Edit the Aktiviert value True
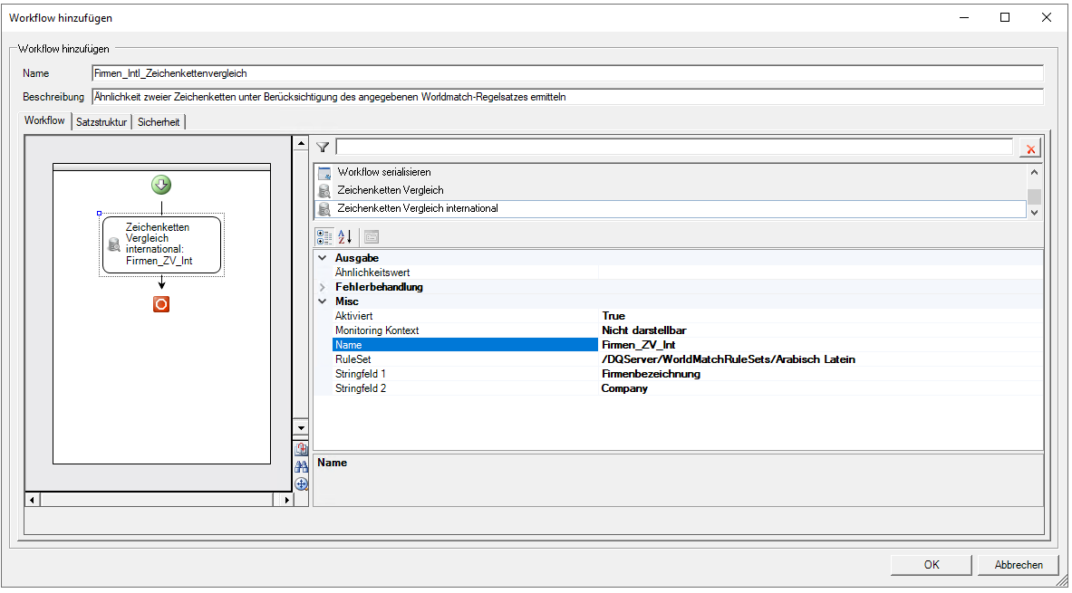The height and width of the screenshot is (593, 1072). 821,316
